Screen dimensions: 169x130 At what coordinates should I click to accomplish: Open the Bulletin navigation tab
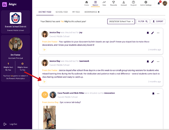click(95, 3)
